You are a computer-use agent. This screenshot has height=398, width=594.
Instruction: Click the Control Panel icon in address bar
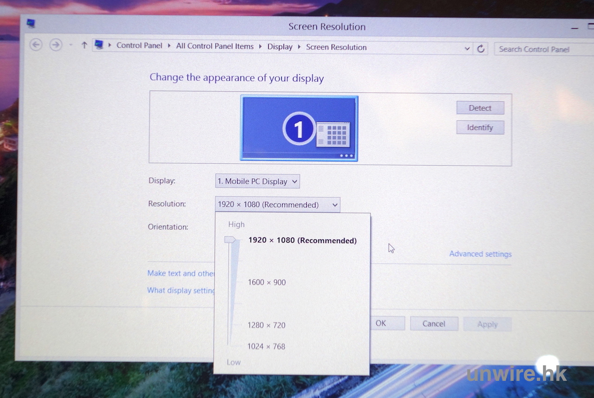pos(99,45)
